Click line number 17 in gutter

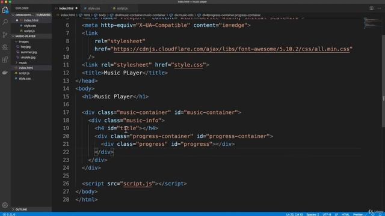click(x=66, y=112)
